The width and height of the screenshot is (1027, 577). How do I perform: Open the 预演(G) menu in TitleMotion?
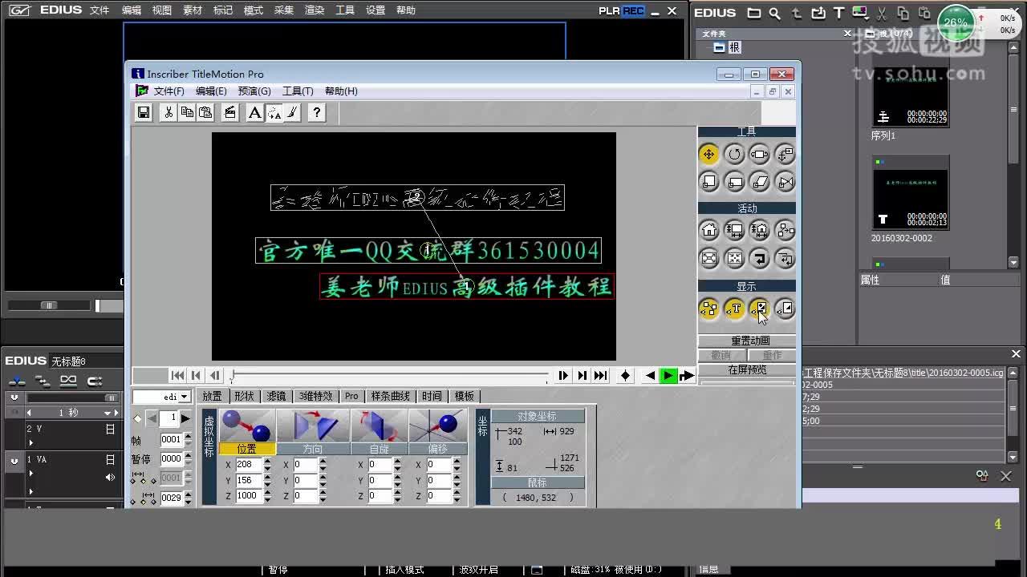pyautogui.click(x=254, y=91)
